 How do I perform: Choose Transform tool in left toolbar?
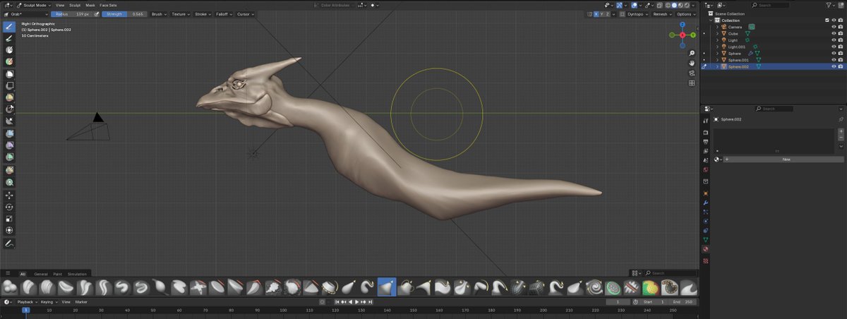click(x=9, y=229)
